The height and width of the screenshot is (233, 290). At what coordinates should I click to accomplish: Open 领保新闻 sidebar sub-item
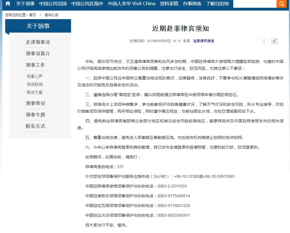click(x=35, y=85)
